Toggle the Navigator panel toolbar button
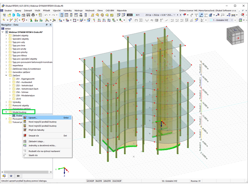 (x=62, y=15)
